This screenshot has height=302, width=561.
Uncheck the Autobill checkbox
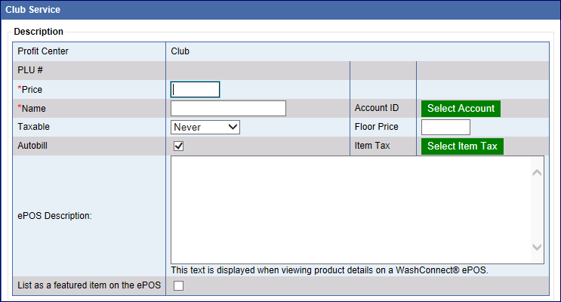179,146
